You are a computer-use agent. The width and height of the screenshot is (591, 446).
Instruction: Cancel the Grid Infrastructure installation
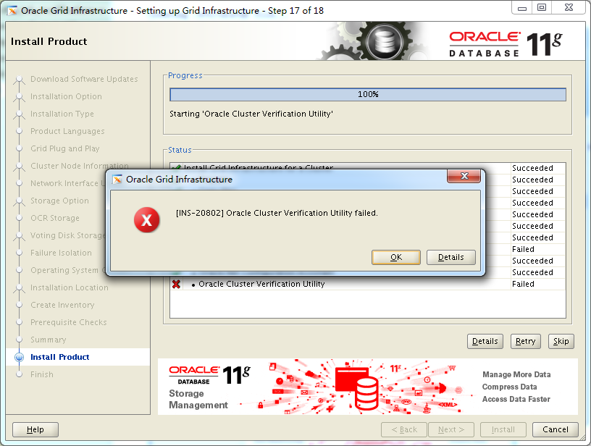(x=556, y=429)
